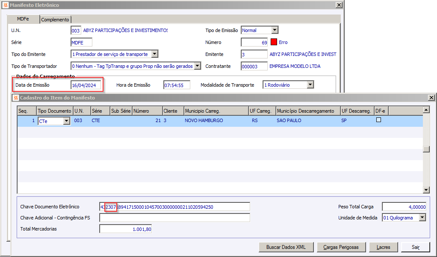
Task: Click the Sair button
Action: pos(416,247)
